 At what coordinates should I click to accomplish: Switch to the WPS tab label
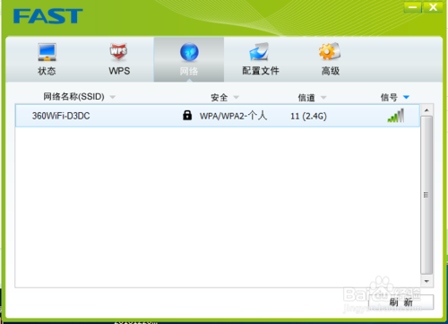pos(119,71)
